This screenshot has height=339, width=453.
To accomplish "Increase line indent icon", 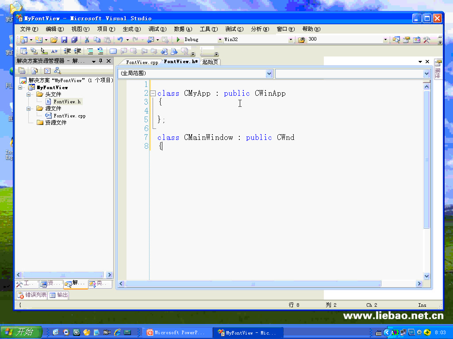I will click(x=77, y=51).
